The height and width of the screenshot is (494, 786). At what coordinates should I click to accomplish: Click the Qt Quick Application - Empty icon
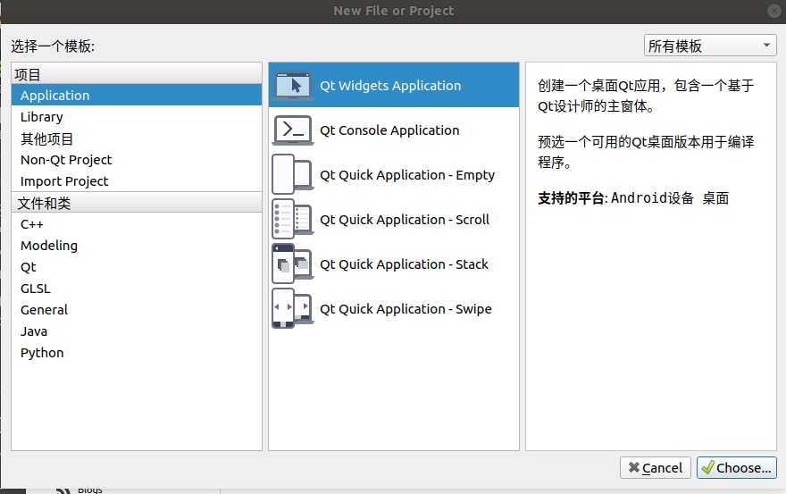(293, 174)
